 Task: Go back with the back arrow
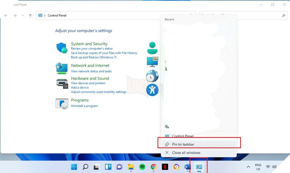(6, 16)
